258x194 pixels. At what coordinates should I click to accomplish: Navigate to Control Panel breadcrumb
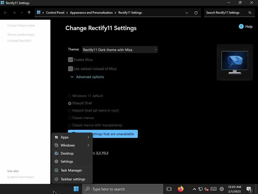pyautogui.click(x=55, y=13)
